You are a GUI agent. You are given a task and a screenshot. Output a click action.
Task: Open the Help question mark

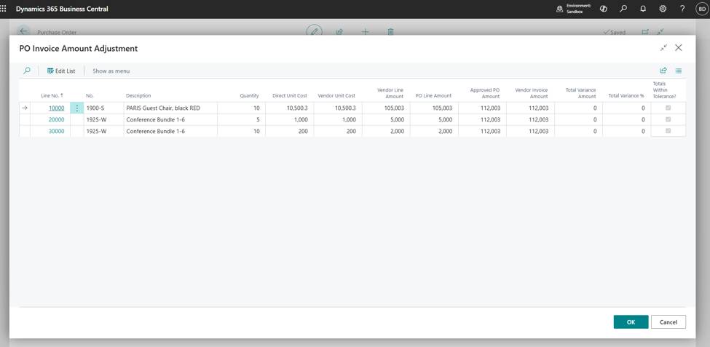pos(682,9)
